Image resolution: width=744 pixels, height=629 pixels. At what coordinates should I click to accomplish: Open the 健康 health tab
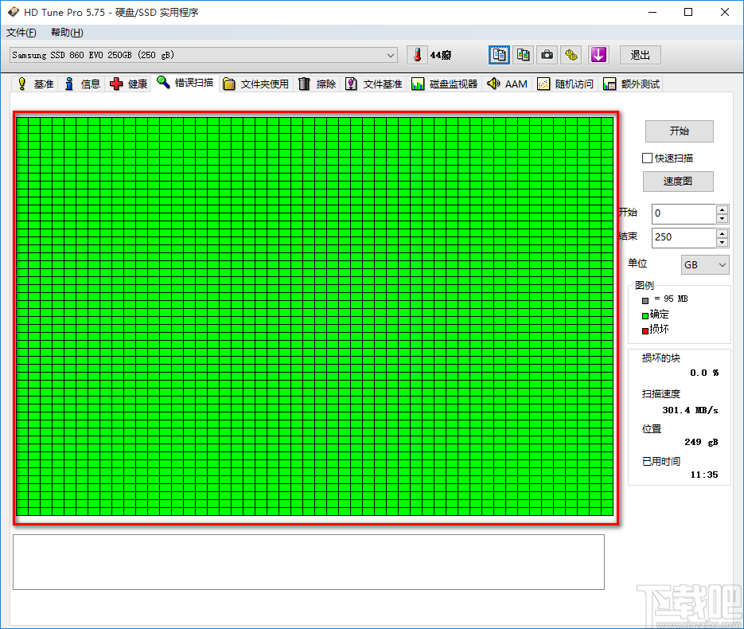click(x=129, y=84)
